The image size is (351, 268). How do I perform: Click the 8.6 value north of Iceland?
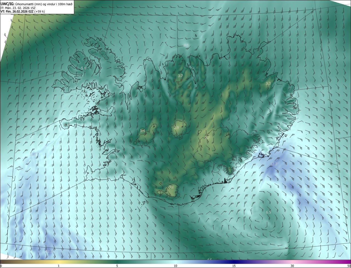point(186,45)
